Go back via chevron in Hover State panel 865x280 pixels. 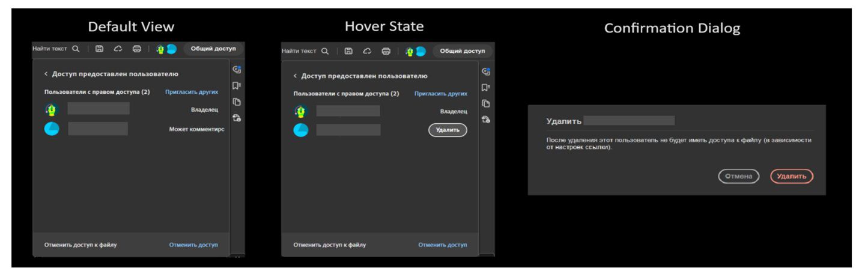296,76
